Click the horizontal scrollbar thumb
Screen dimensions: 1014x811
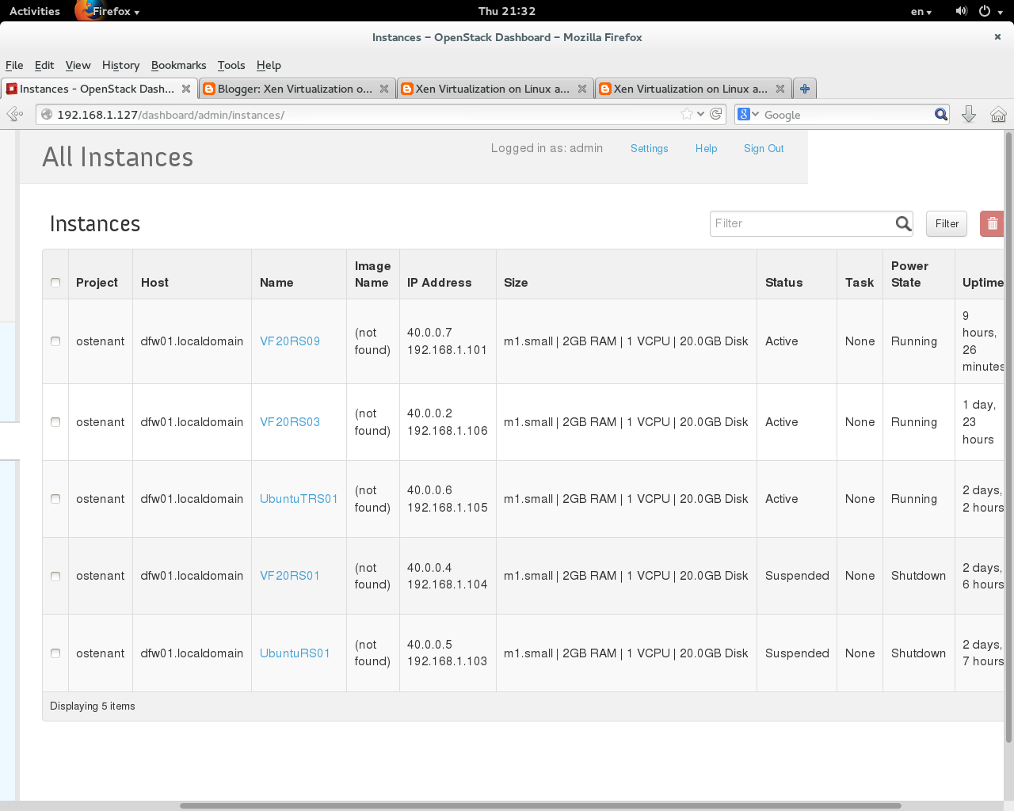540,805
